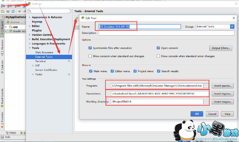Open the Structure side tool window
Screen dimensions: 239x142
point(2,47)
